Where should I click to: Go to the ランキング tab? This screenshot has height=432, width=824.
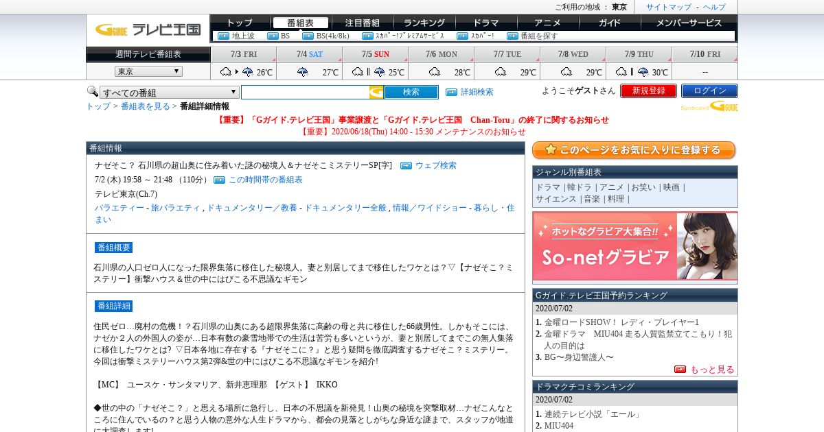coord(424,23)
